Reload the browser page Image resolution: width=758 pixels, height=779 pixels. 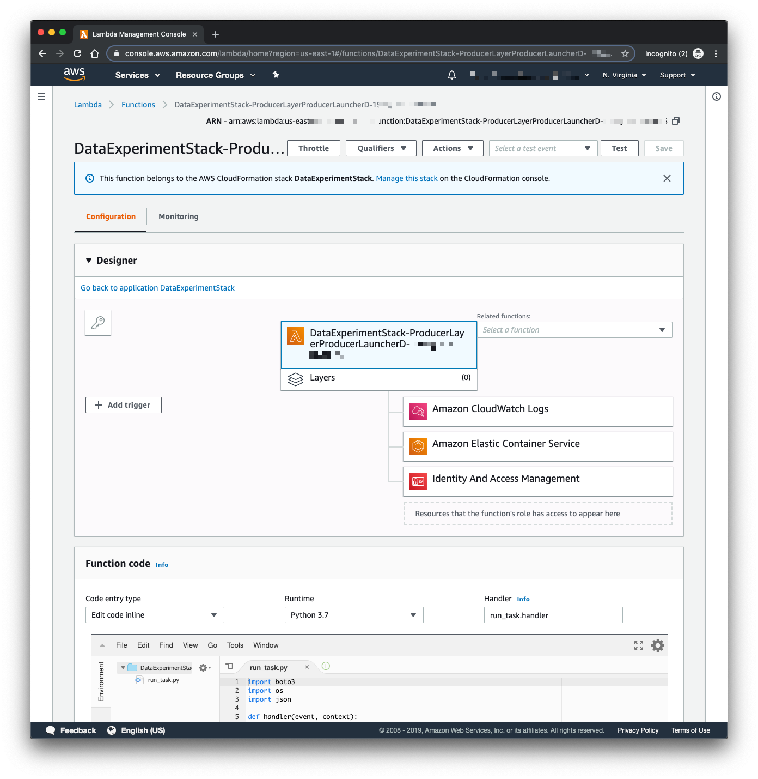point(77,53)
